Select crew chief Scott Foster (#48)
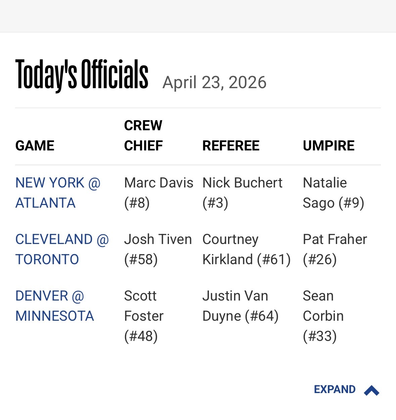This screenshot has height=420, width=396. 144,316
